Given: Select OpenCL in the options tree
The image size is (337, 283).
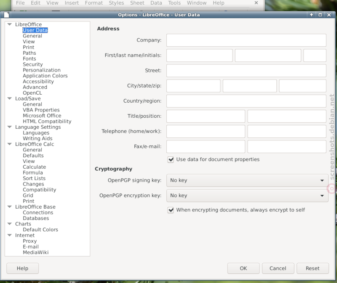Looking at the screenshot, I should point(32,93).
